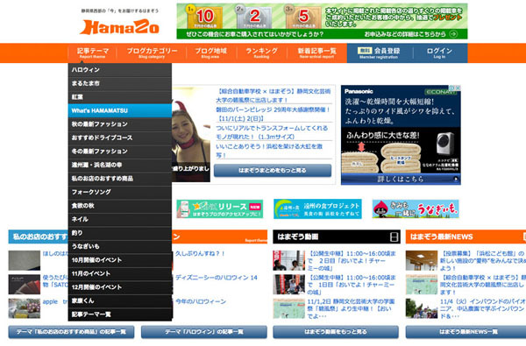526x346 pixels.
Task: Open the 投票募集 浜松こども館 news link
Action: click(483, 261)
